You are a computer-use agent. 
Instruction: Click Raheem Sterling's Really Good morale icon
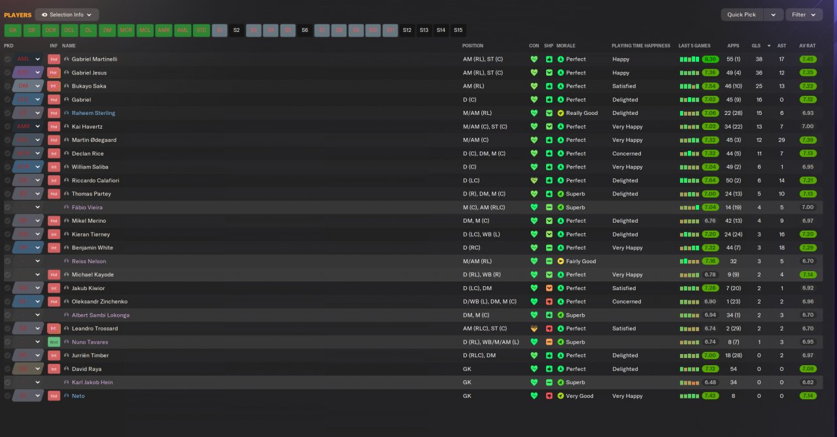click(x=560, y=113)
